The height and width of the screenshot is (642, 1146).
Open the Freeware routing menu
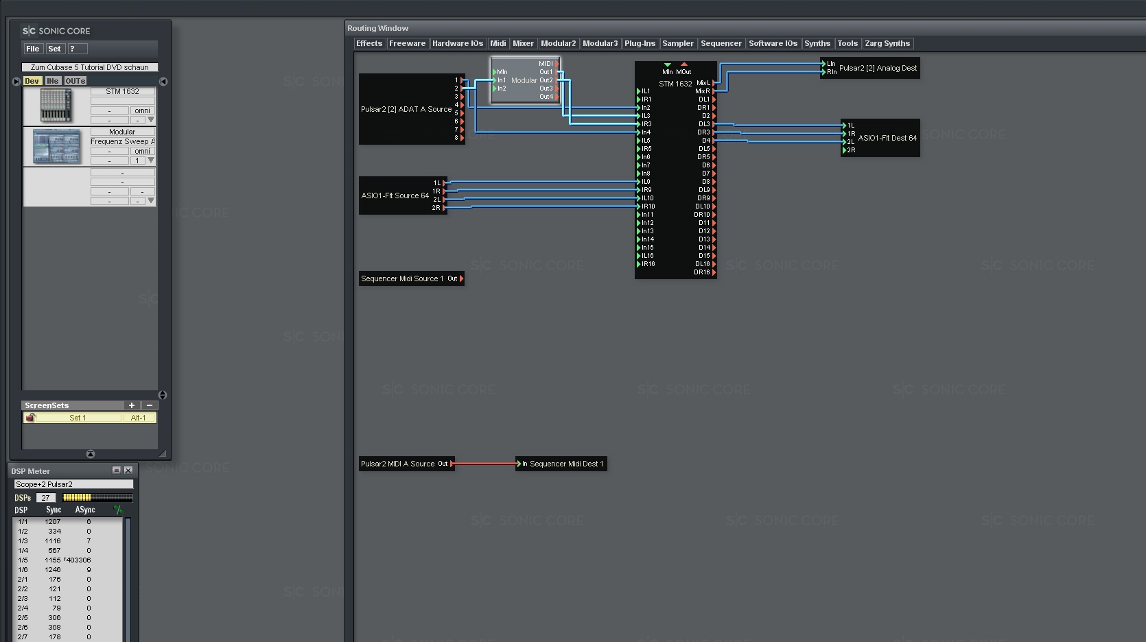click(408, 43)
